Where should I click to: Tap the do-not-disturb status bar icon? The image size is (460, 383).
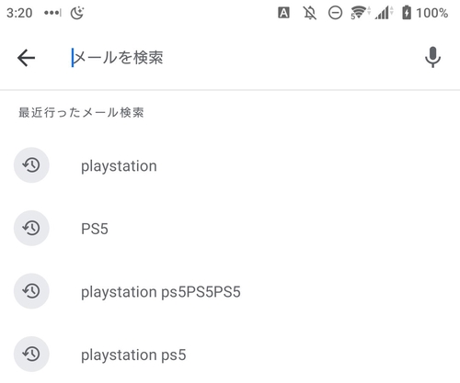pyautogui.click(x=335, y=13)
